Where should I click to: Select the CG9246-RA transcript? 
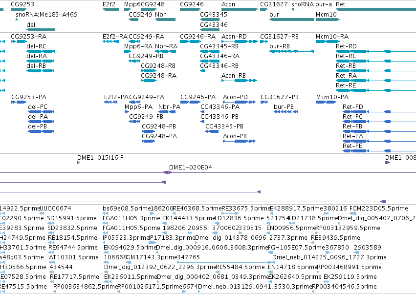pos(190,42)
